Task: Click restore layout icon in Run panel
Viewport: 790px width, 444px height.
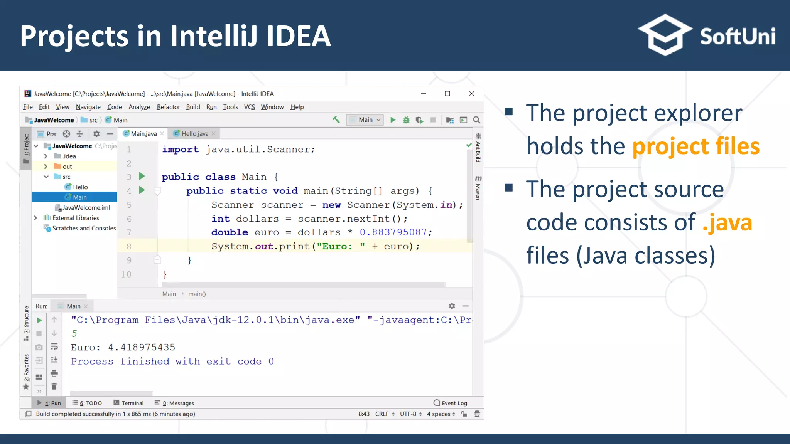Action: (x=39, y=377)
